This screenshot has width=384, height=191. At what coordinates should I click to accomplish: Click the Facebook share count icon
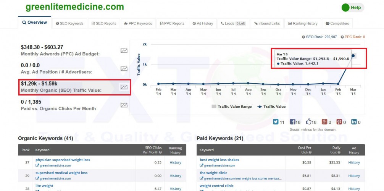click(293, 122)
